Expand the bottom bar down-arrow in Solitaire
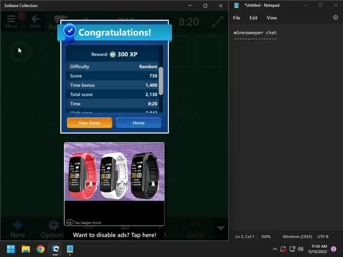Screen dimensions: 343x257 pyautogui.click(x=220, y=228)
